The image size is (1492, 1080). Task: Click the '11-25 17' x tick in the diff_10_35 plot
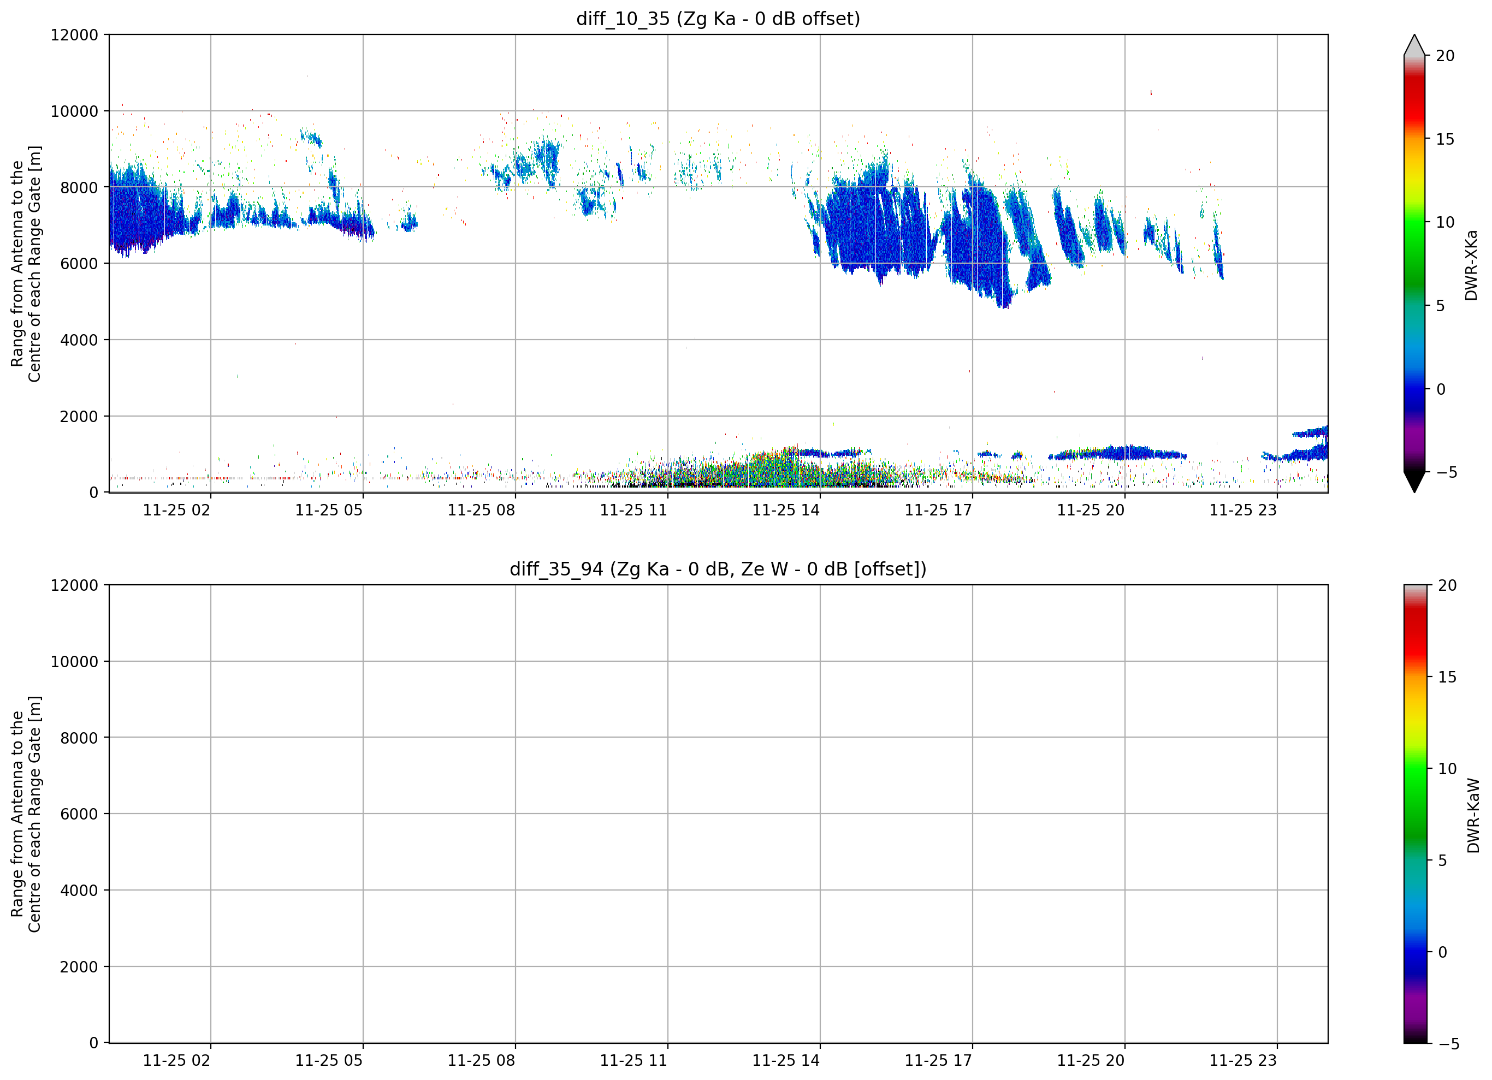click(938, 511)
